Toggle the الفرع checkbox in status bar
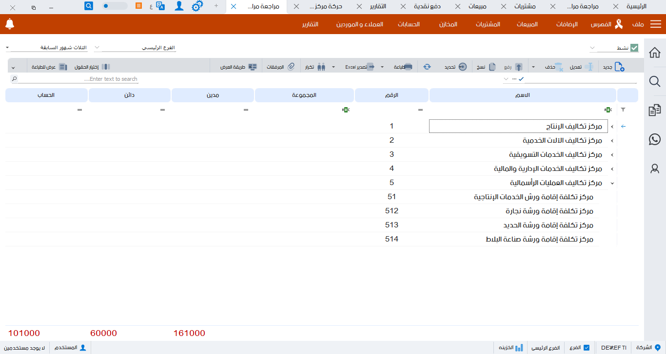This screenshot has width=666, height=354. [587, 348]
